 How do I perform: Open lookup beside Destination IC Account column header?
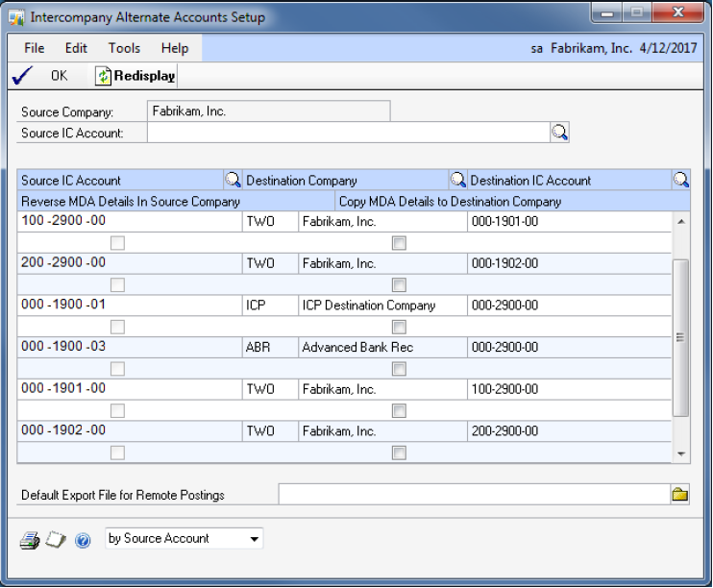[680, 180]
